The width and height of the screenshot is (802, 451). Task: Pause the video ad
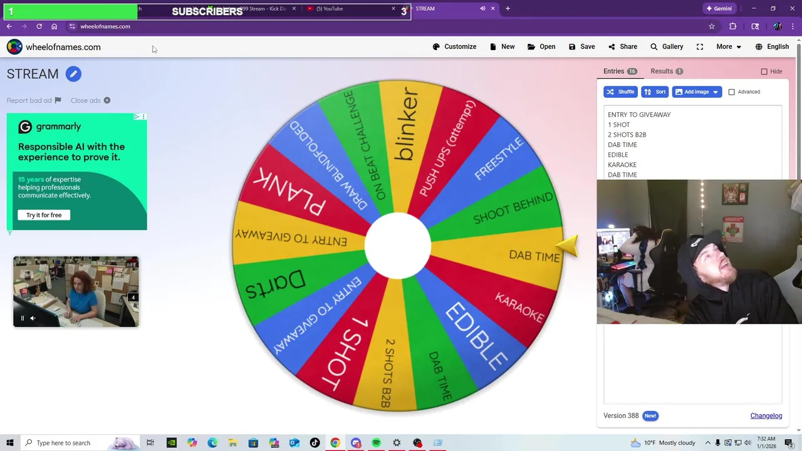coord(22,318)
